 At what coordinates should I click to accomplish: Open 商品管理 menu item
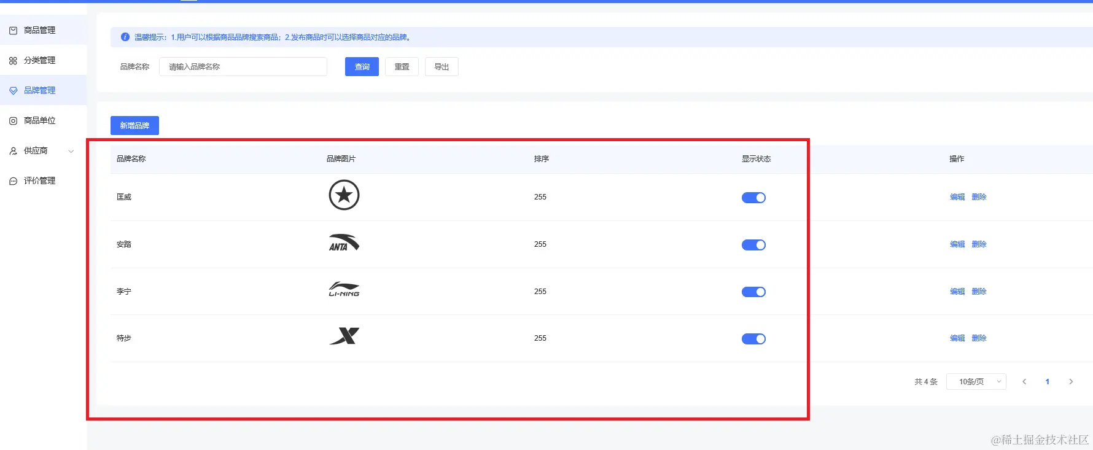click(x=43, y=30)
